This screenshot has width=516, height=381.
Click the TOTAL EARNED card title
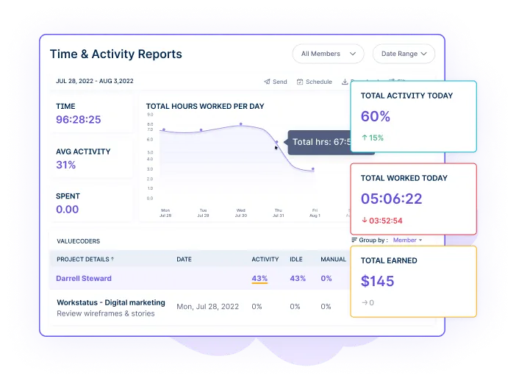389,260
